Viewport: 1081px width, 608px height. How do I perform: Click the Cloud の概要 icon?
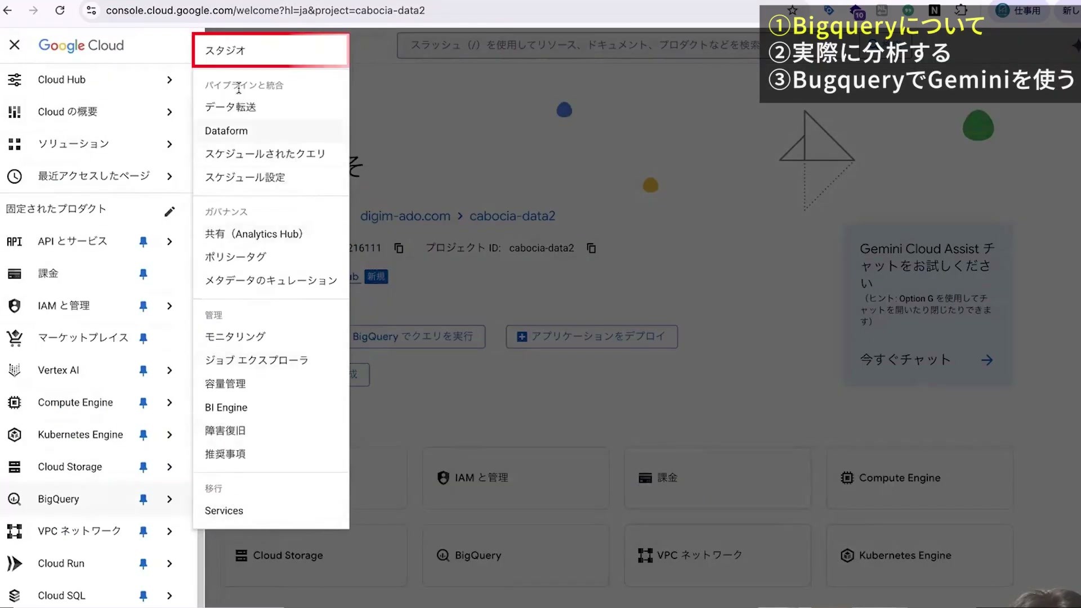[15, 112]
